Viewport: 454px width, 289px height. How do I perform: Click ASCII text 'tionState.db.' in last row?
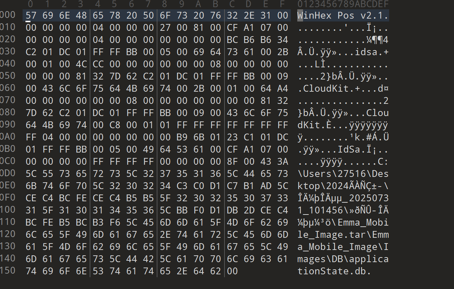(334, 271)
